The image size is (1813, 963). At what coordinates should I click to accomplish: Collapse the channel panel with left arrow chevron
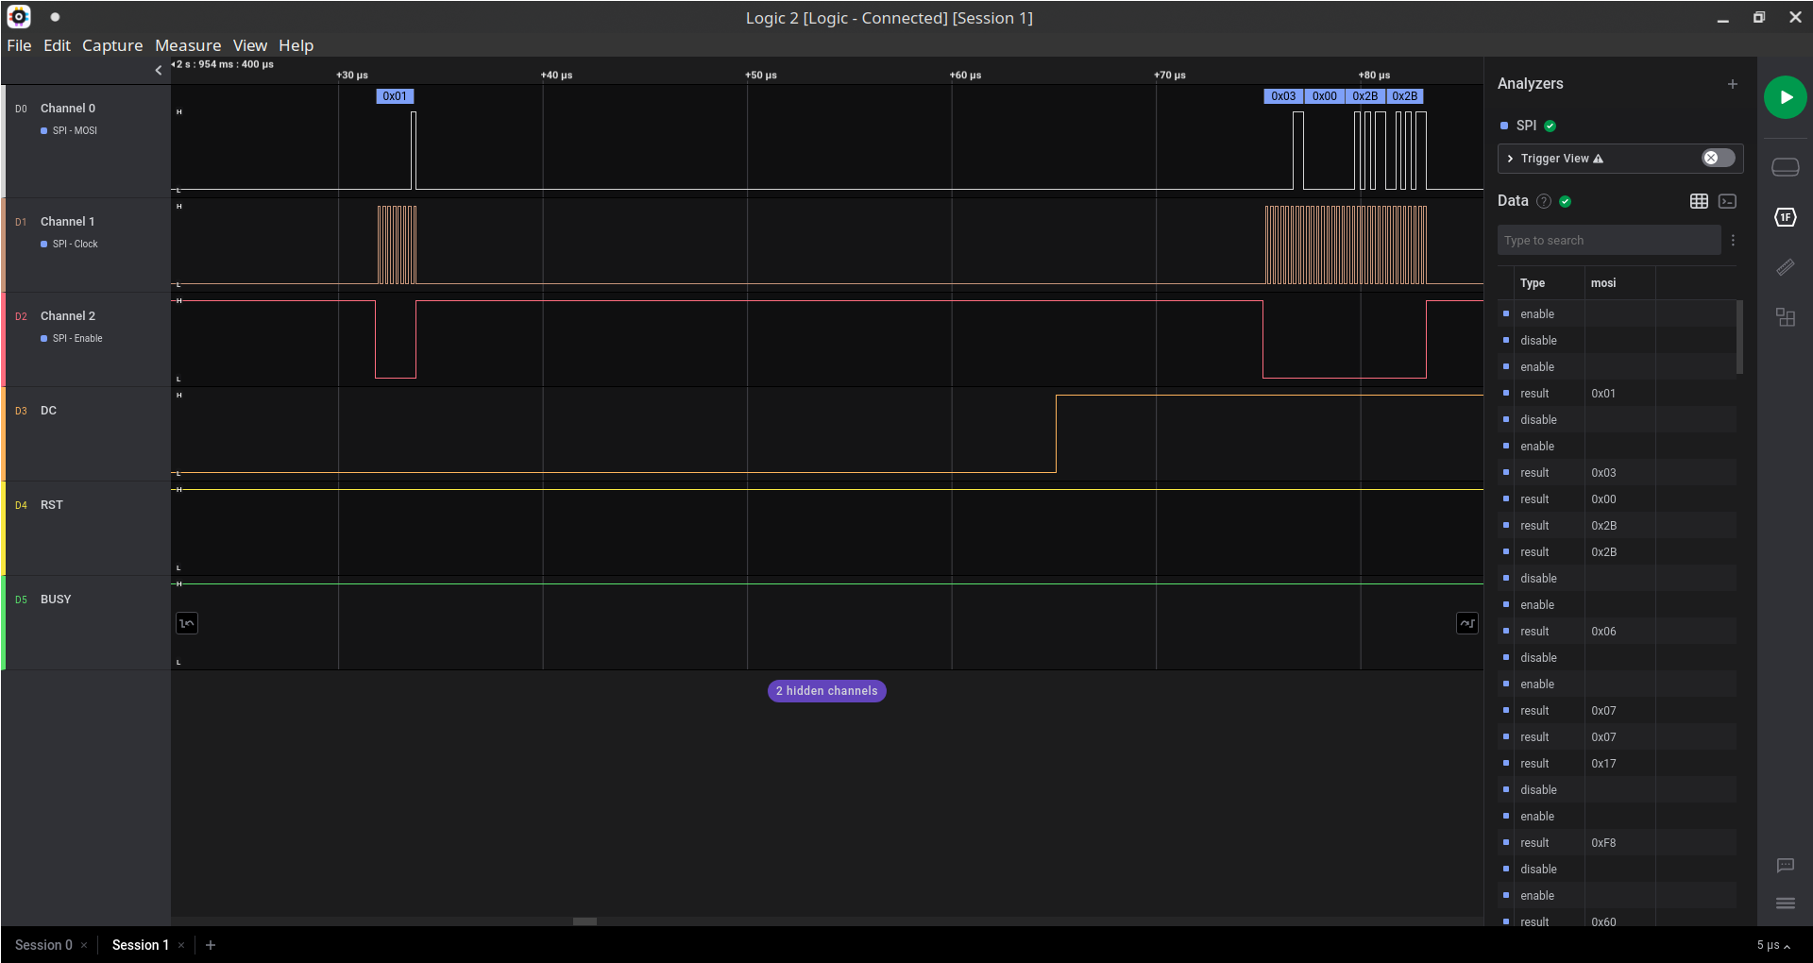click(x=159, y=70)
